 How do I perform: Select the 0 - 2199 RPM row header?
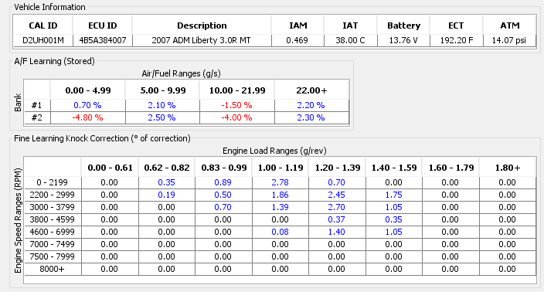(53, 182)
